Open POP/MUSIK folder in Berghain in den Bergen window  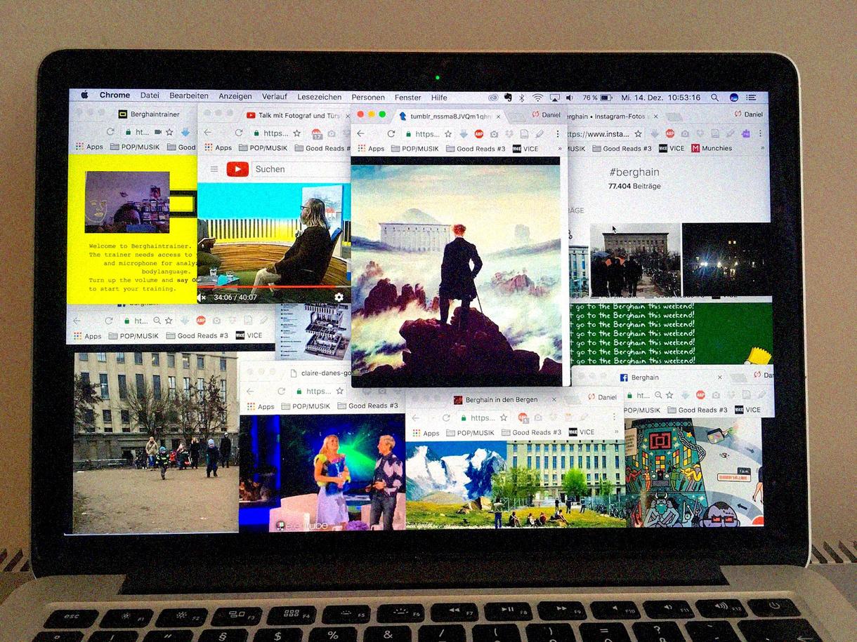coord(470,433)
